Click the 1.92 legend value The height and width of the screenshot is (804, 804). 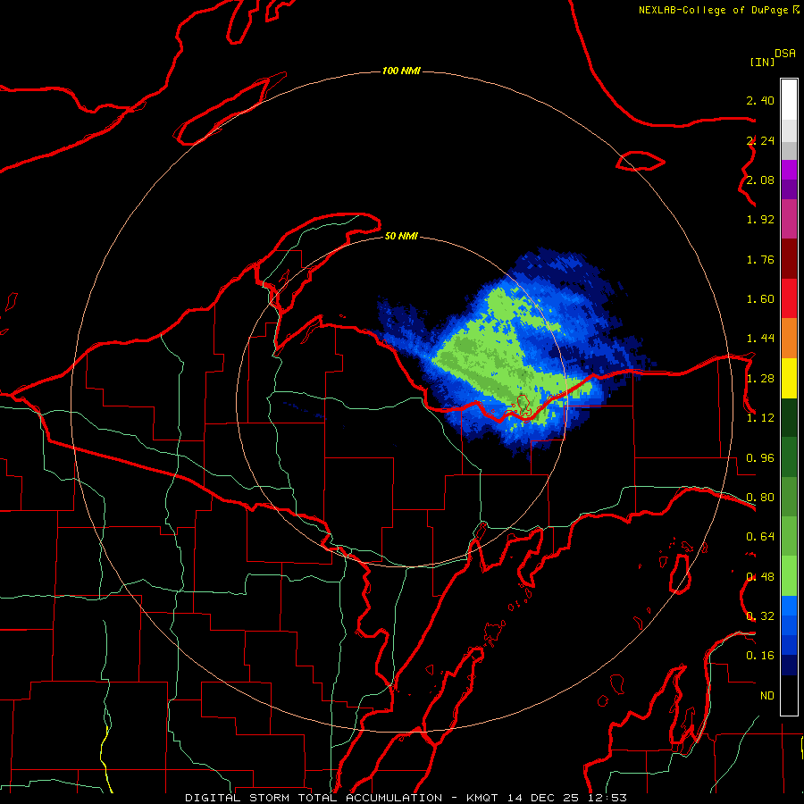(x=760, y=220)
